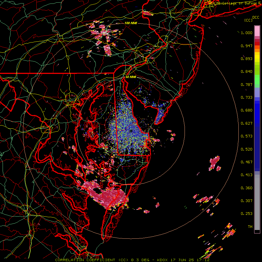Click the light pink top color bar segment
Image resolution: width=262 pixels, height=262 pixels.
[257, 31]
